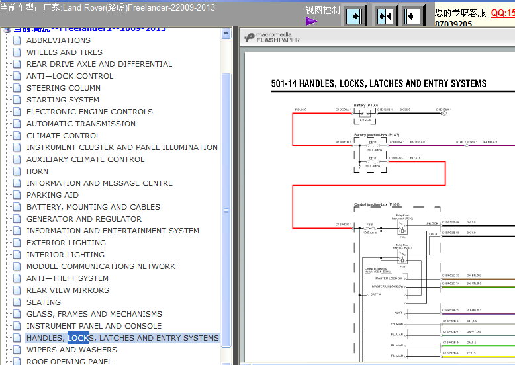Click the Central junction-box (P101) label
The height and width of the screenshot is (365, 515).
click(377, 204)
